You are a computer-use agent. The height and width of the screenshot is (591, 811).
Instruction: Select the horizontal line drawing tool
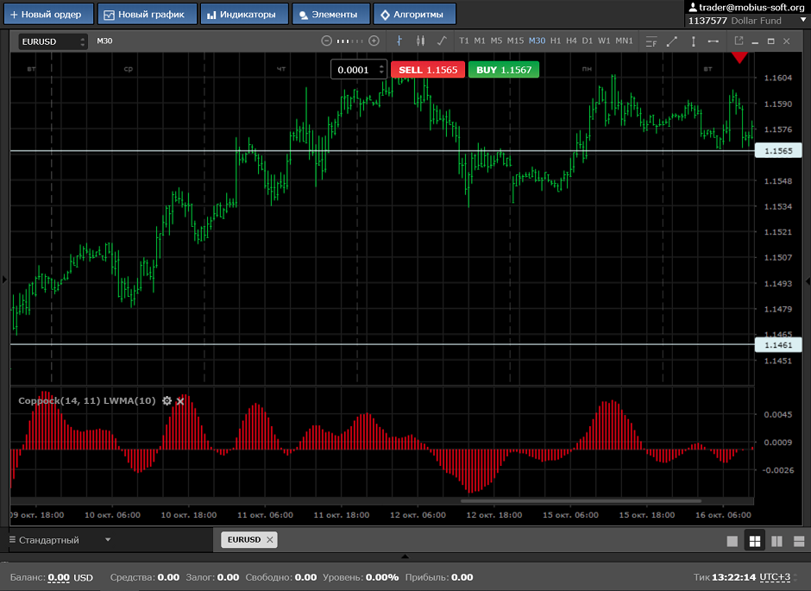click(x=714, y=41)
